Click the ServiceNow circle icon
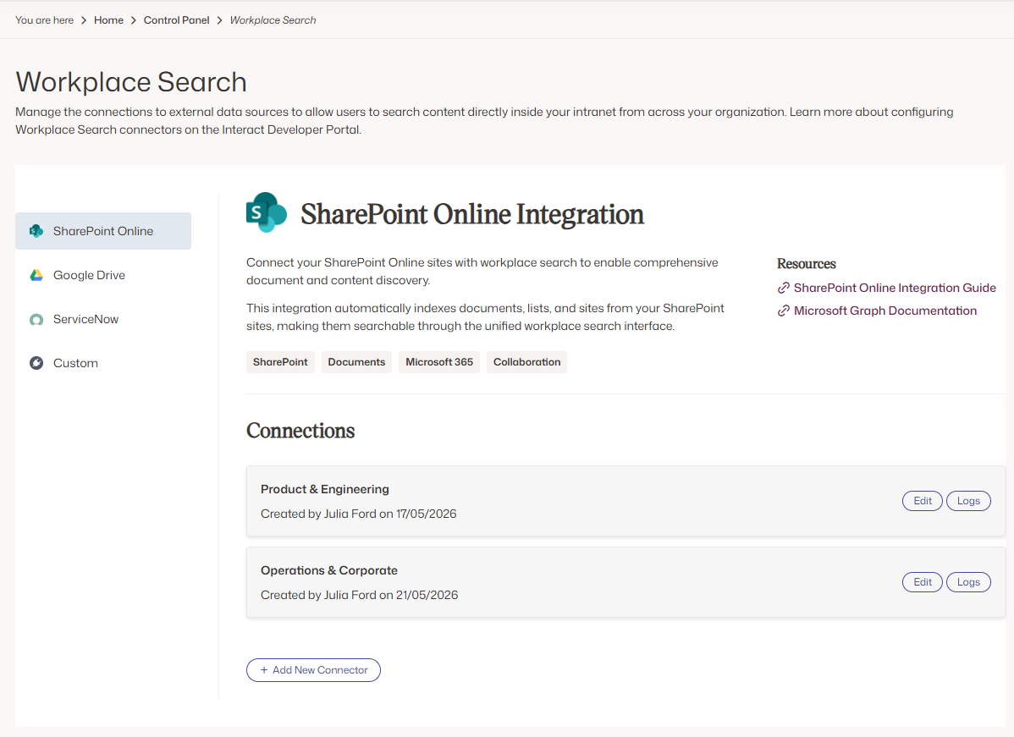The height and width of the screenshot is (737, 1014). click(36, 319)
